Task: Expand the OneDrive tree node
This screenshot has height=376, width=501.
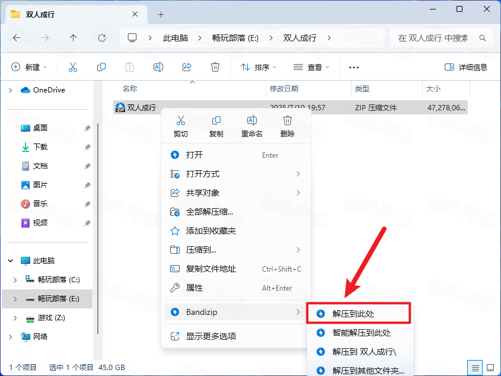Action: pos(11,90)
